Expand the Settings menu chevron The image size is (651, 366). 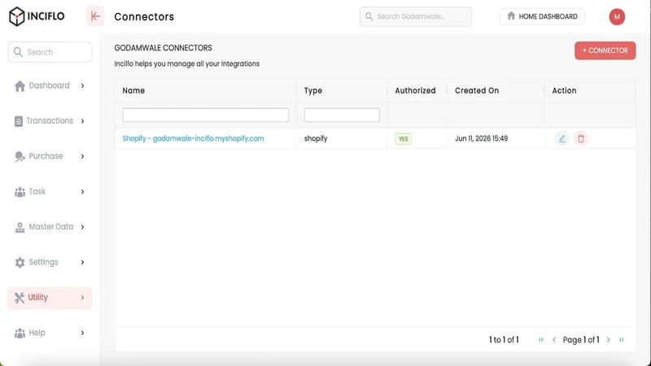[83, 262]
